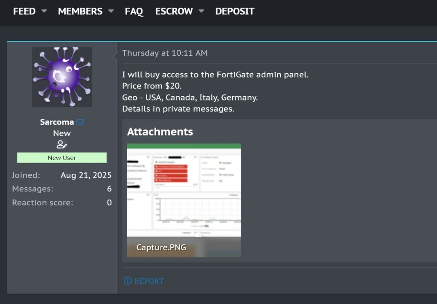Go to the MEMBERS section
Screen dimensions: 437x304
click(x=80, y=11)
